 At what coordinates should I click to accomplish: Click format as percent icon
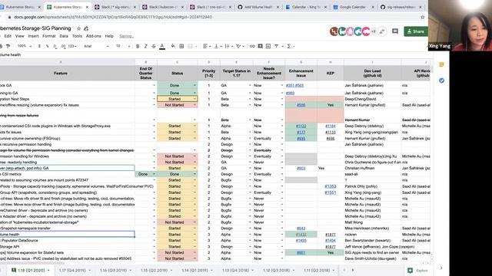(47, 46)
